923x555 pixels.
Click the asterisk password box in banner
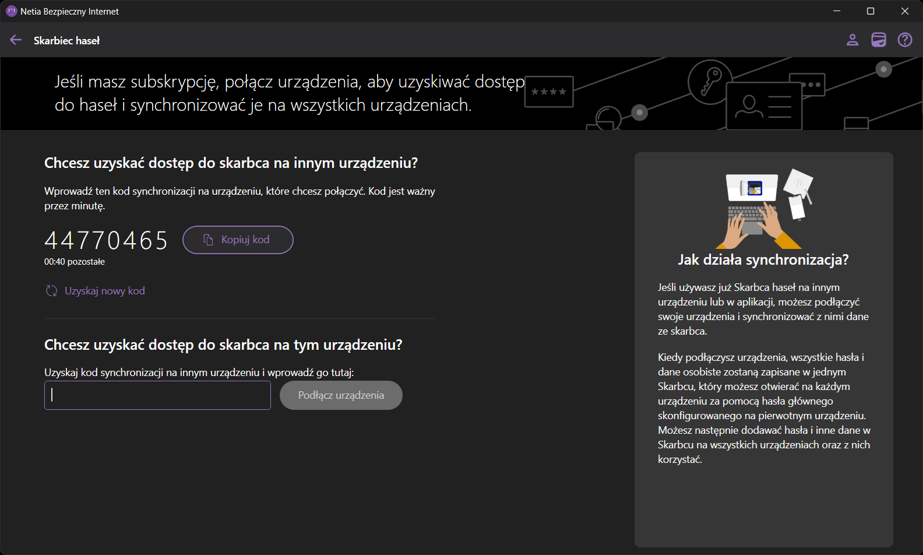(548, 92)
